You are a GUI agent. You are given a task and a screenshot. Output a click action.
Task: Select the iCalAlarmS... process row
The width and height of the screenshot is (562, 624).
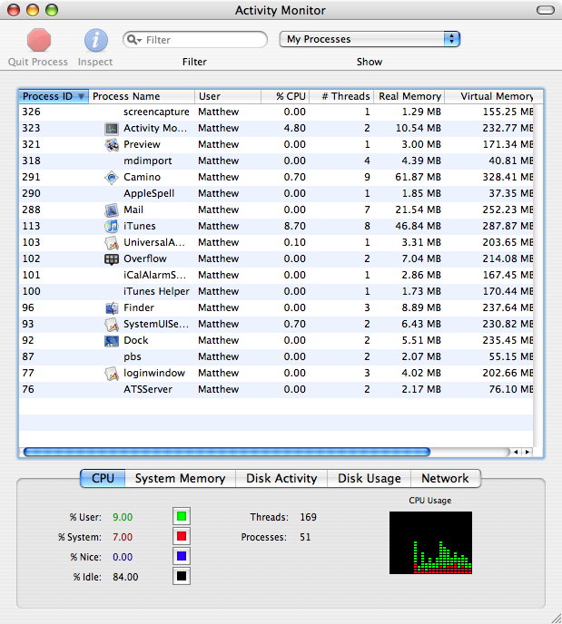(x=276, y=275)
